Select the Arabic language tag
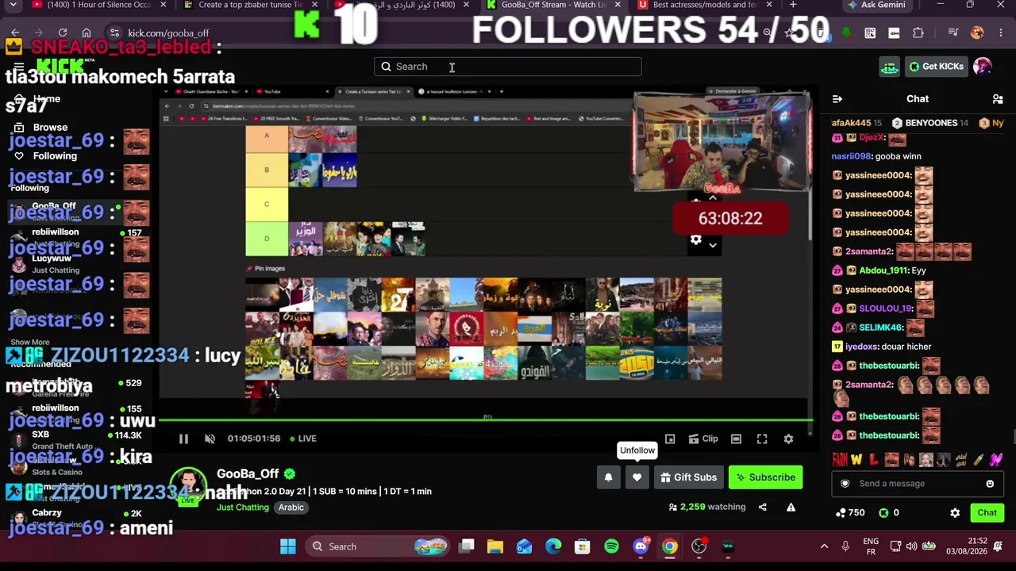1016x571 pixels. pos(291,508)
